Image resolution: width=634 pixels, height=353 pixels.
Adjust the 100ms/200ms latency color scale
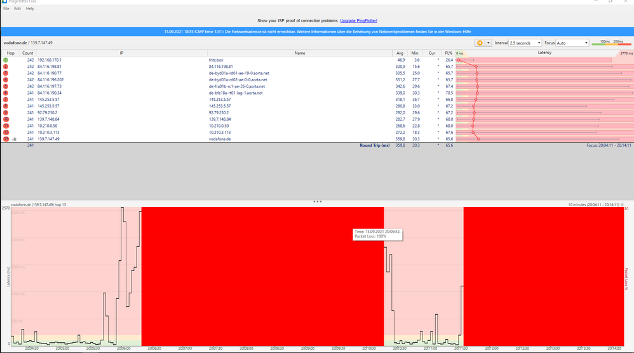[x=611, y=43]
